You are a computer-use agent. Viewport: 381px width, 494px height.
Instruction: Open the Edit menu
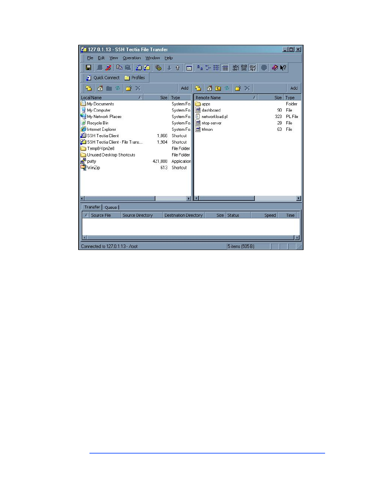pos(101,58)
